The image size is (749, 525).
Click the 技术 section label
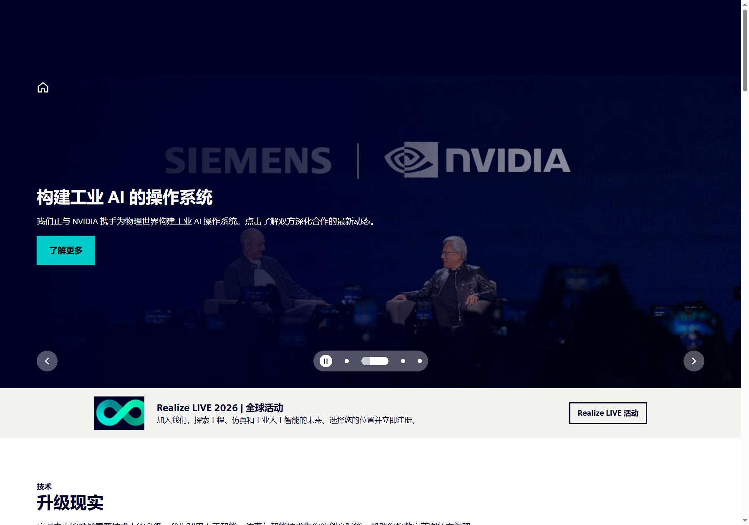pyautogui.click(x=44, y=487)
